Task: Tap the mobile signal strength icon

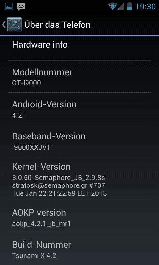Action: [121, 6]
